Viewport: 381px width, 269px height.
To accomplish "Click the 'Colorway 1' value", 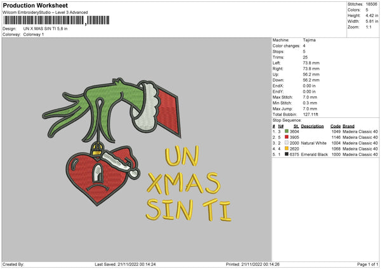I will point(34,34).
